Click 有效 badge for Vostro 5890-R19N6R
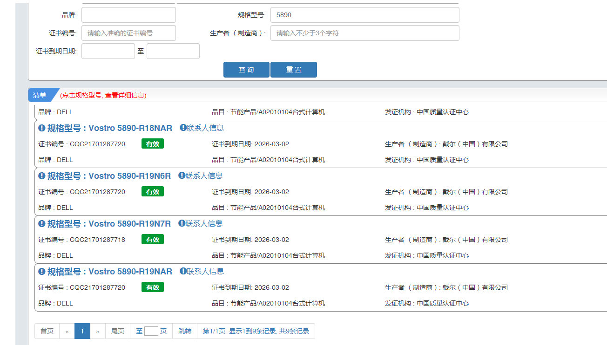The height and width of the screenshot is (345, 607). coord(153,192)
